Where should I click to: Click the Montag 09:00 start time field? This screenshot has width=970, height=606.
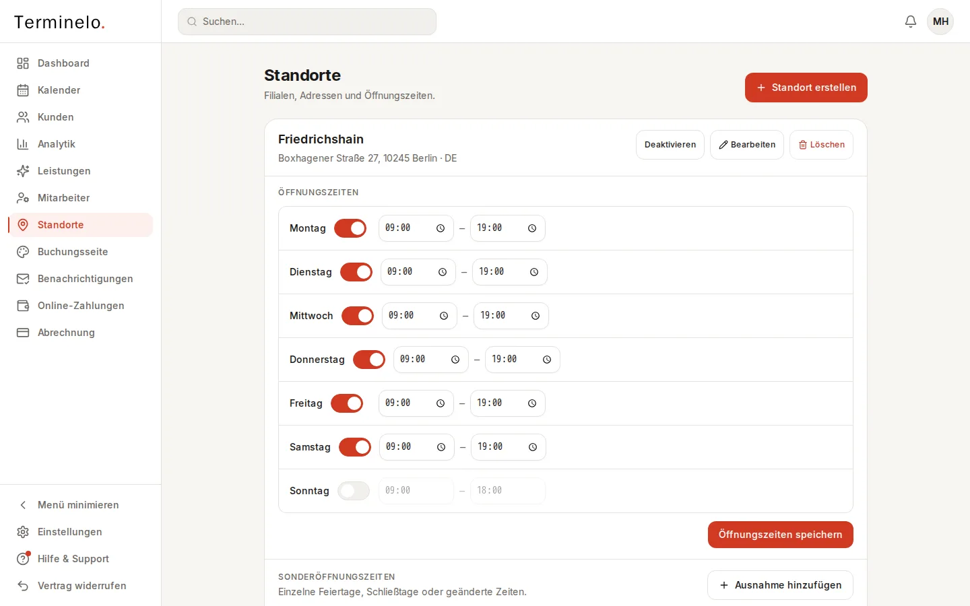click(416, 228)
